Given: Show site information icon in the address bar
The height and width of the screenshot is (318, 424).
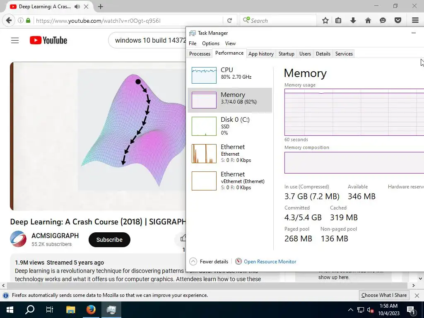Looking at the screenshot, I should tap(21, 21).
